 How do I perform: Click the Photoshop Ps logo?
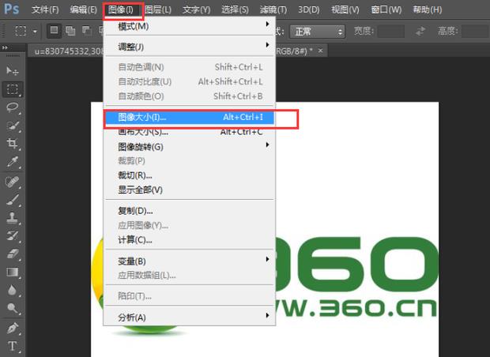pos(12,9)
